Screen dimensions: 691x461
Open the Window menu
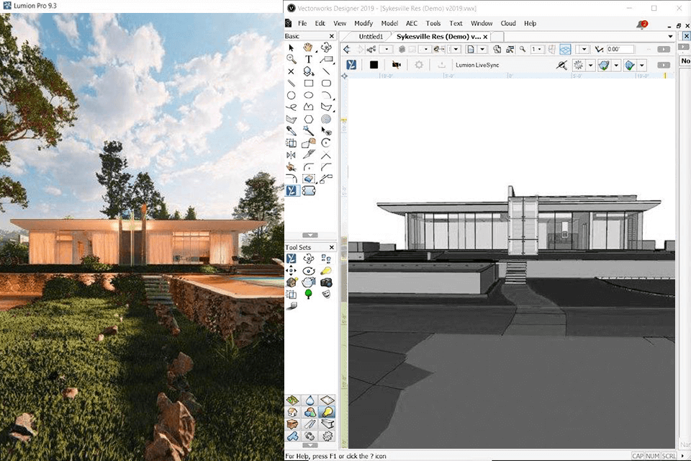[482, 23]
